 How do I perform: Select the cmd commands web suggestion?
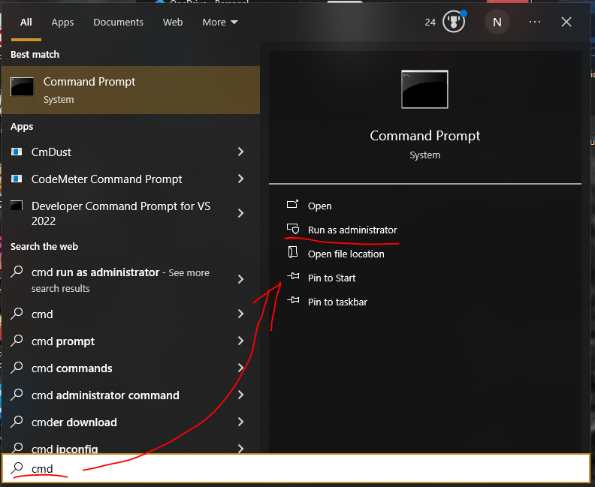pos(72,368)
